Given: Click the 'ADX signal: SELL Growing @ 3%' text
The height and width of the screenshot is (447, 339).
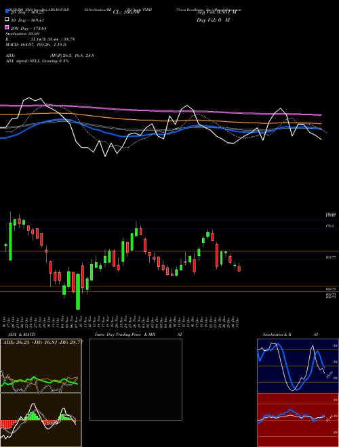Looking at the screenshot, I should point(37,61).
